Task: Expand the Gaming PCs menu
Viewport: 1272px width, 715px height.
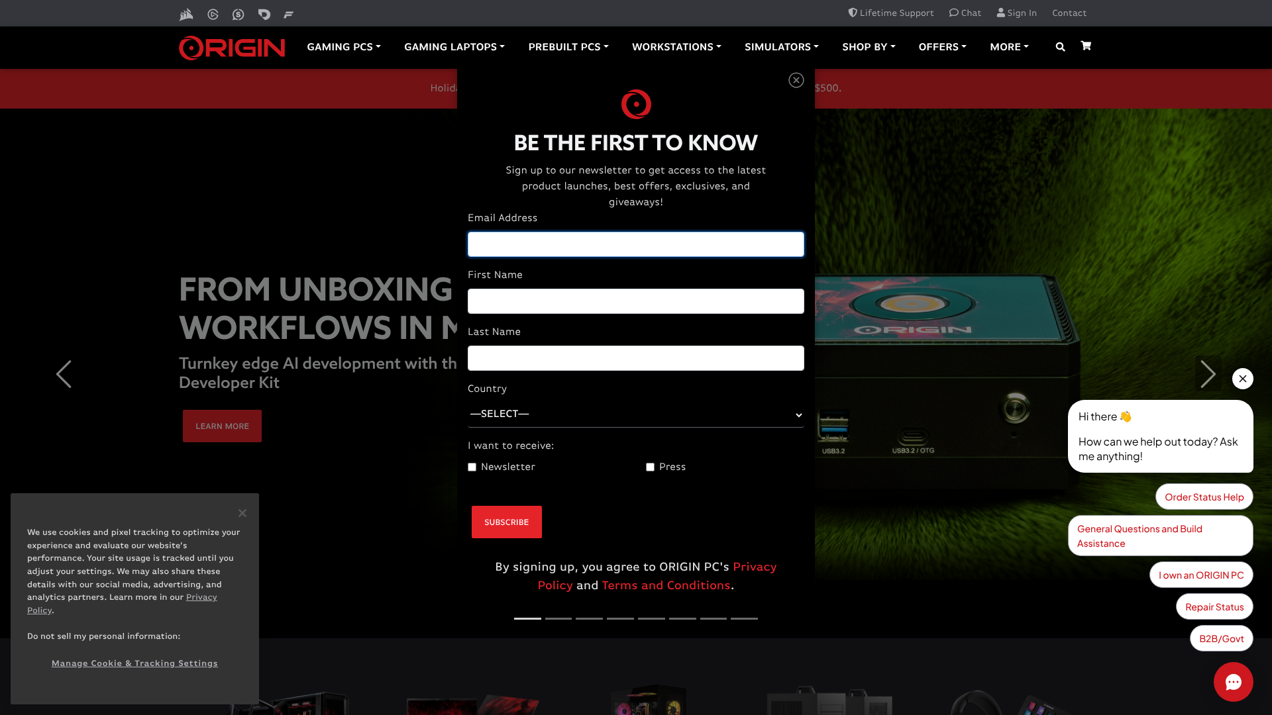Action: pyautogui.click(x=343, y=47)
